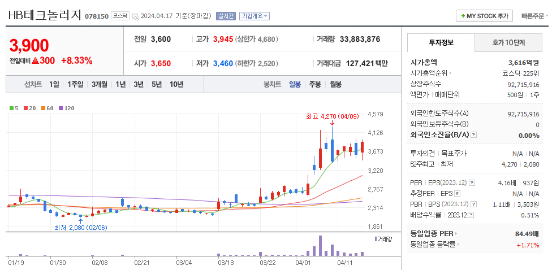Click the 52주최고 최저 value 4,270 | 2,080

click(x=520, y=164)
